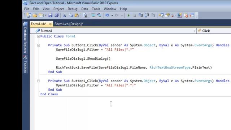Open the Database Explorer side panel
This screenshot has width=231, height=130.
[x=25, y=38]
